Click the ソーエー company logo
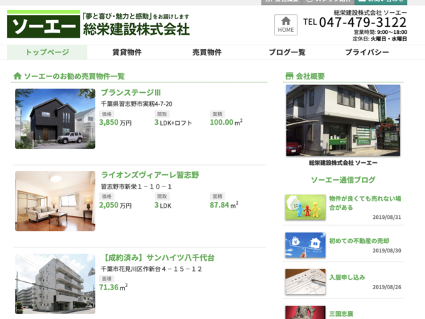 tap(43, 26)
